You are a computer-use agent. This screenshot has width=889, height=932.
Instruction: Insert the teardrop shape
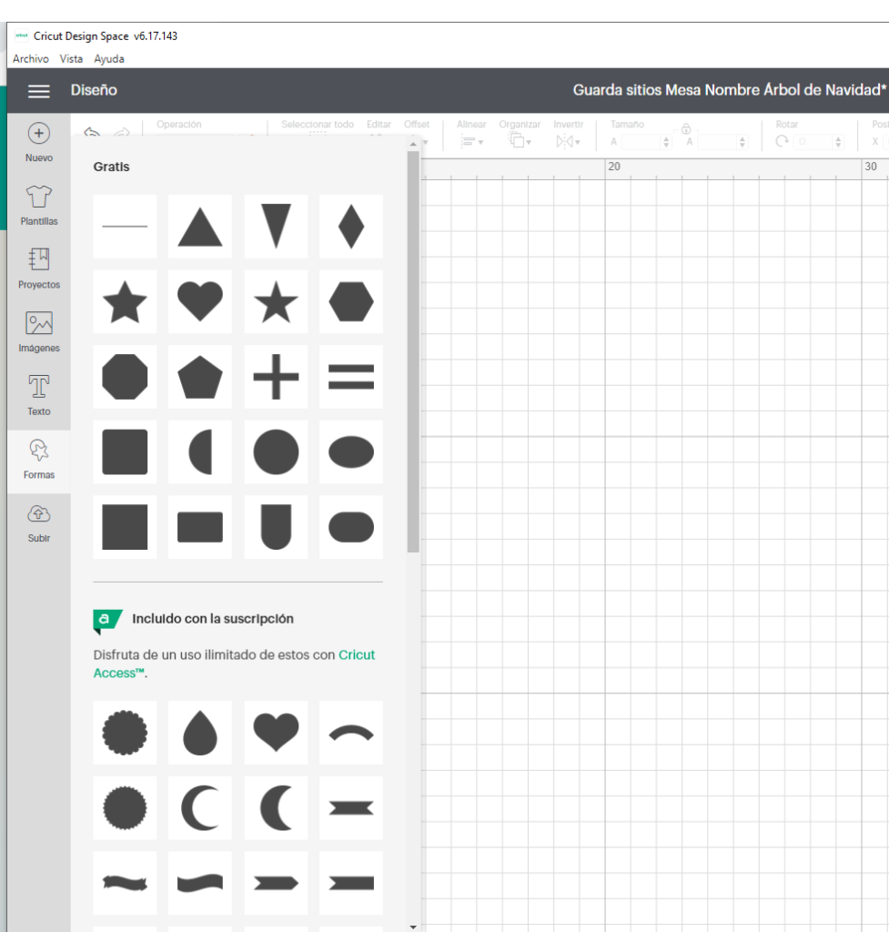click(200, 733)
